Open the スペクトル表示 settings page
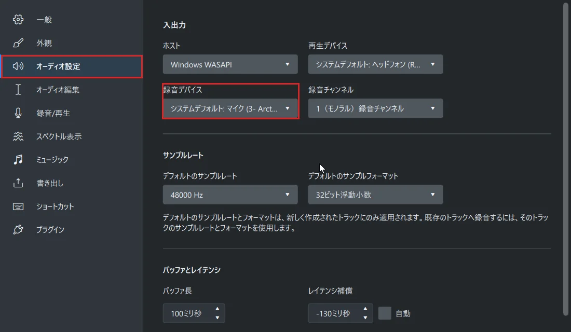 (x=72, y=136)
